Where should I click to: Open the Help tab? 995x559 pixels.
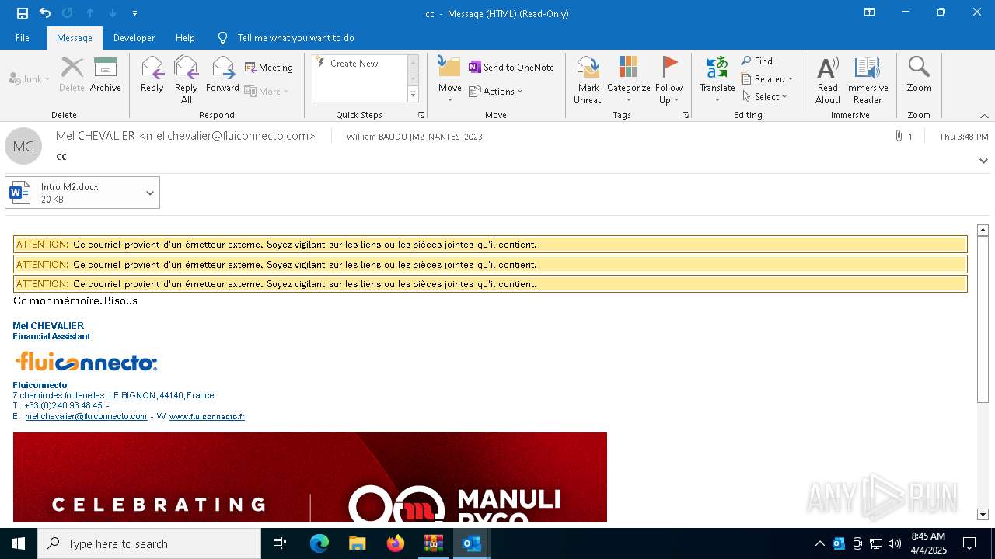coord(185,37)
